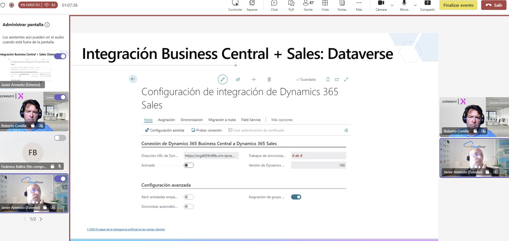Click the pencil edit icon
Screen dimensions: 509x241
pyautogui.click(x=222, y=80)
